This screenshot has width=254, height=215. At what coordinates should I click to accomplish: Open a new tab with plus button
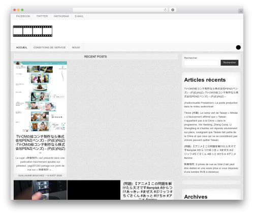pyautogui.click(x=241, y=11)
